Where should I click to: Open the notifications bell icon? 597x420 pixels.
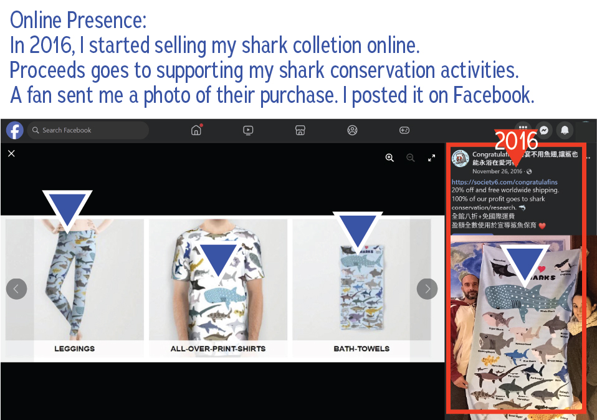[565, 130]
